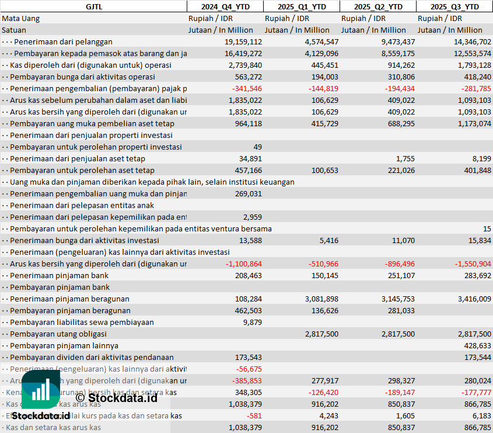Click the value 49 in property row
Viewport: 493px width, 433px height.
click(257, 147)
